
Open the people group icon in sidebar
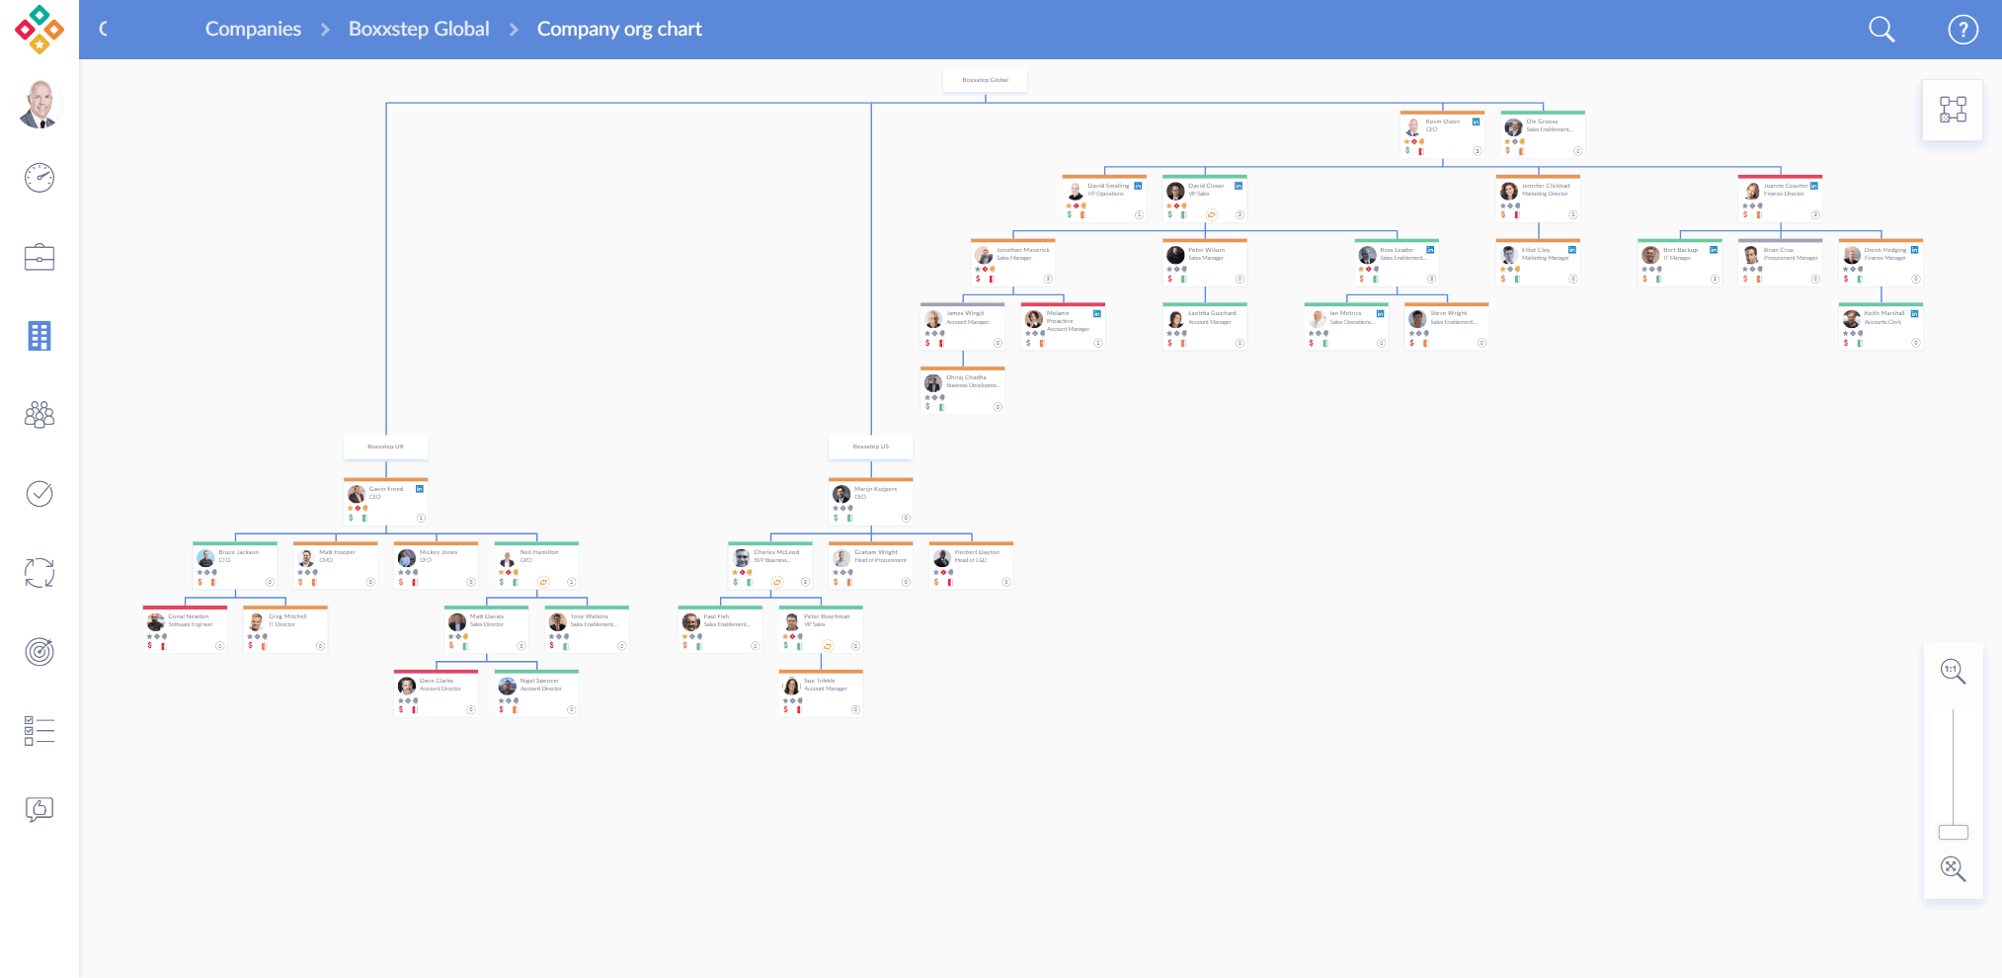click(x=40, y=414)
